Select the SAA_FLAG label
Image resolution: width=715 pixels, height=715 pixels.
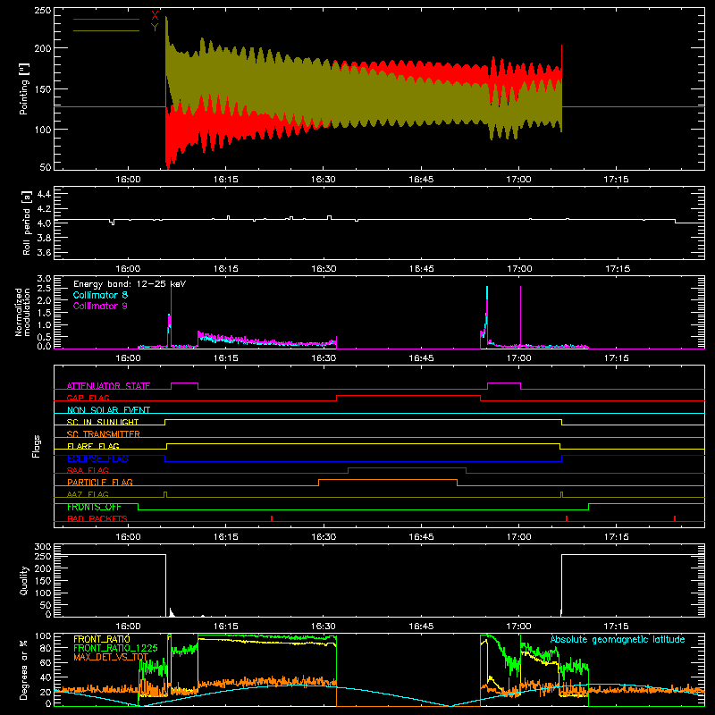click(88, 470)
